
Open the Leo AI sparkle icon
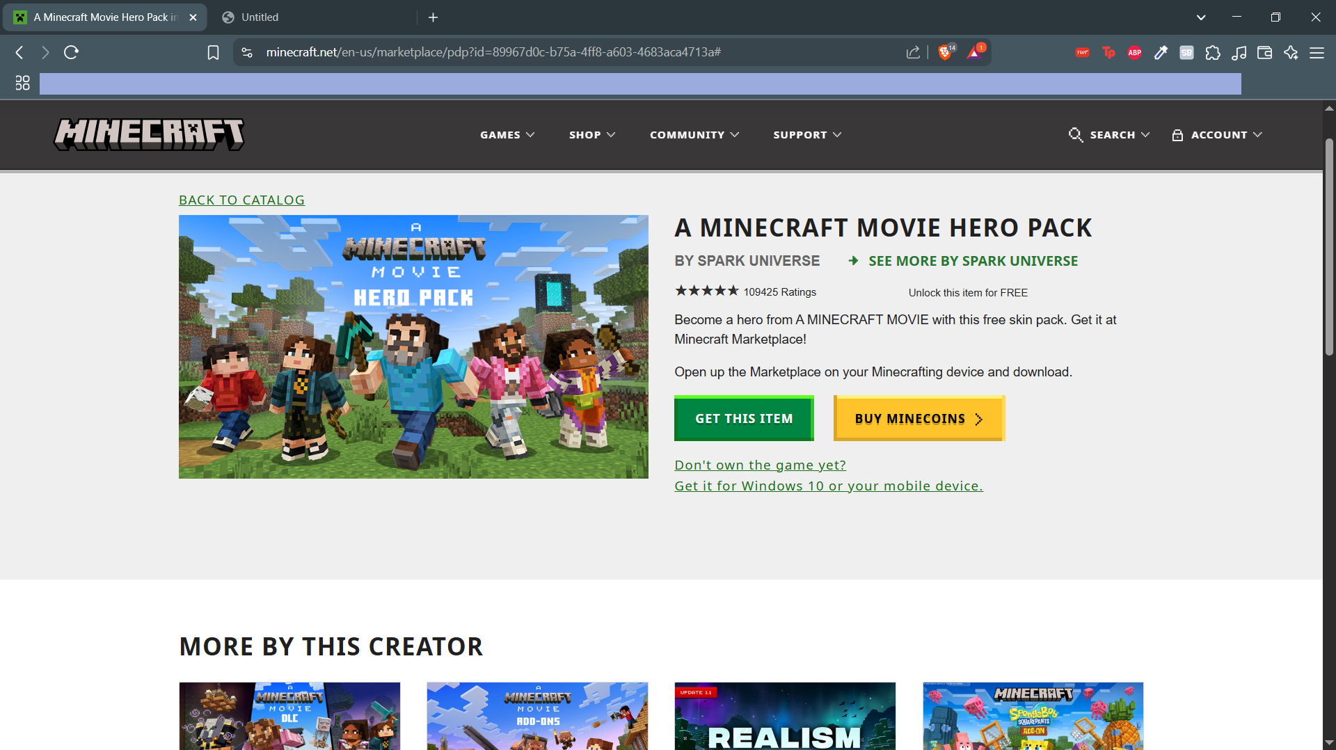(1291, 52)
